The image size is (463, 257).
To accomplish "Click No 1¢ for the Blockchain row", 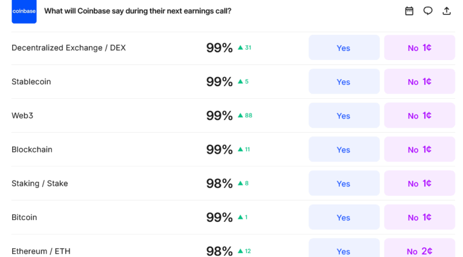I will 419,150.
